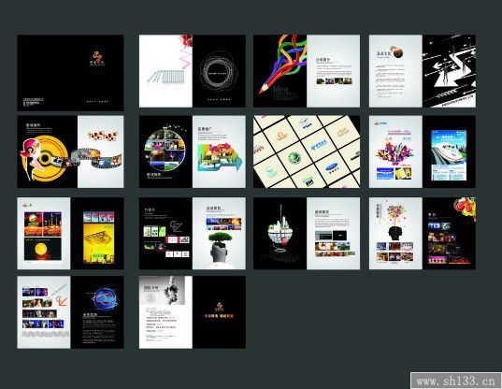Viewport: 502px width, 389px height.
Task: Select the circular photo collage globe
Action: [165, 150]
